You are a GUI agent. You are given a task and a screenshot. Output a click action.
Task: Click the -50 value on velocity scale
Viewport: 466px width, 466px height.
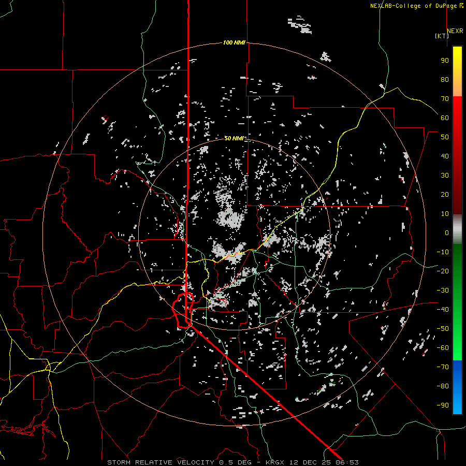click(x=443, y=329)
